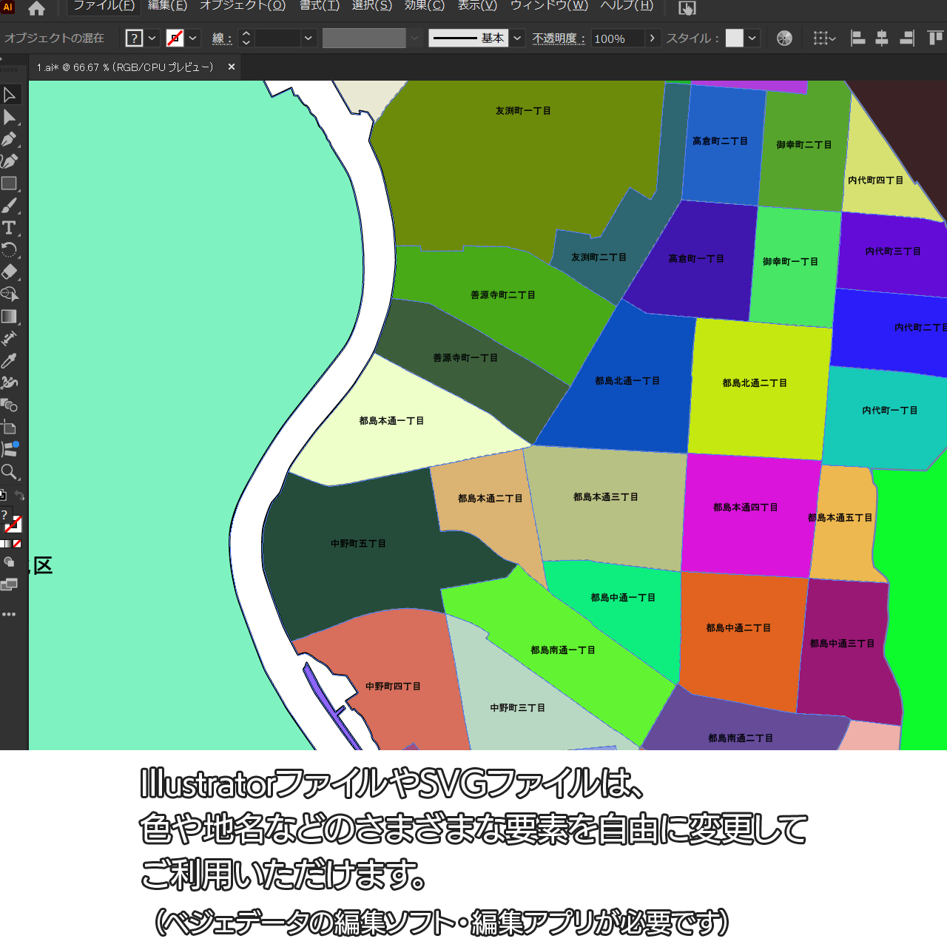Screen dimensions: 947x947
Task: Select the Pen tool
Action: tap(10, 139)
